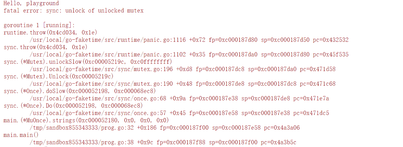Click the main.main() frame line
This screenshot has height=147, width=403.
(x=21, y=135)
